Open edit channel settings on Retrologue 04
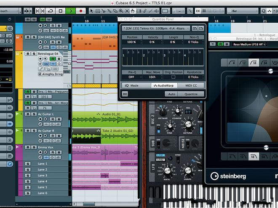278x208 pixels. 40,64
